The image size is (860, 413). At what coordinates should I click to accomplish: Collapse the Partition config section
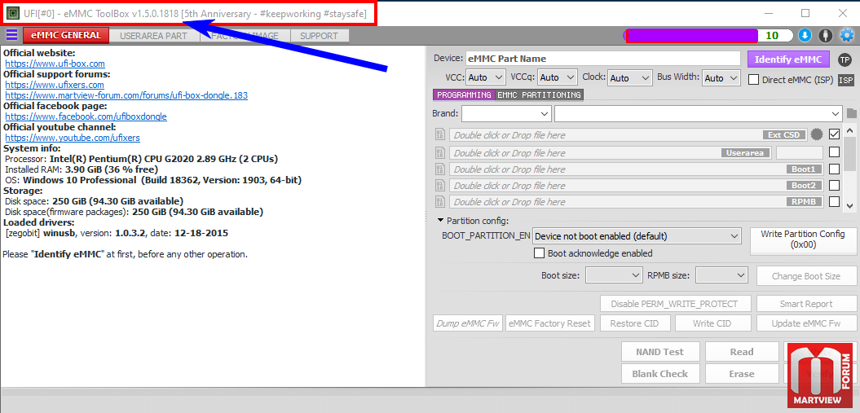441,220
